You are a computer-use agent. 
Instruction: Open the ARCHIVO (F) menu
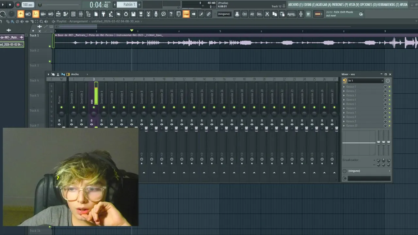pos(295,5)
